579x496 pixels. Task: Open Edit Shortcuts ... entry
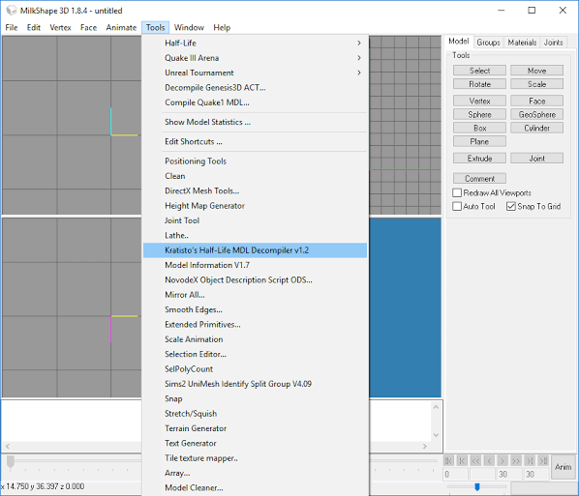[x=255, y=141]
